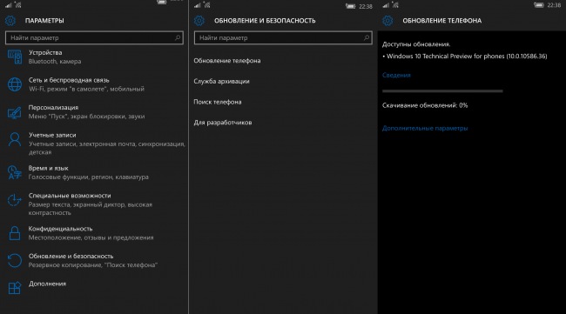
Task: Open the Дополнения category label
Action: [x=47, y=284]
